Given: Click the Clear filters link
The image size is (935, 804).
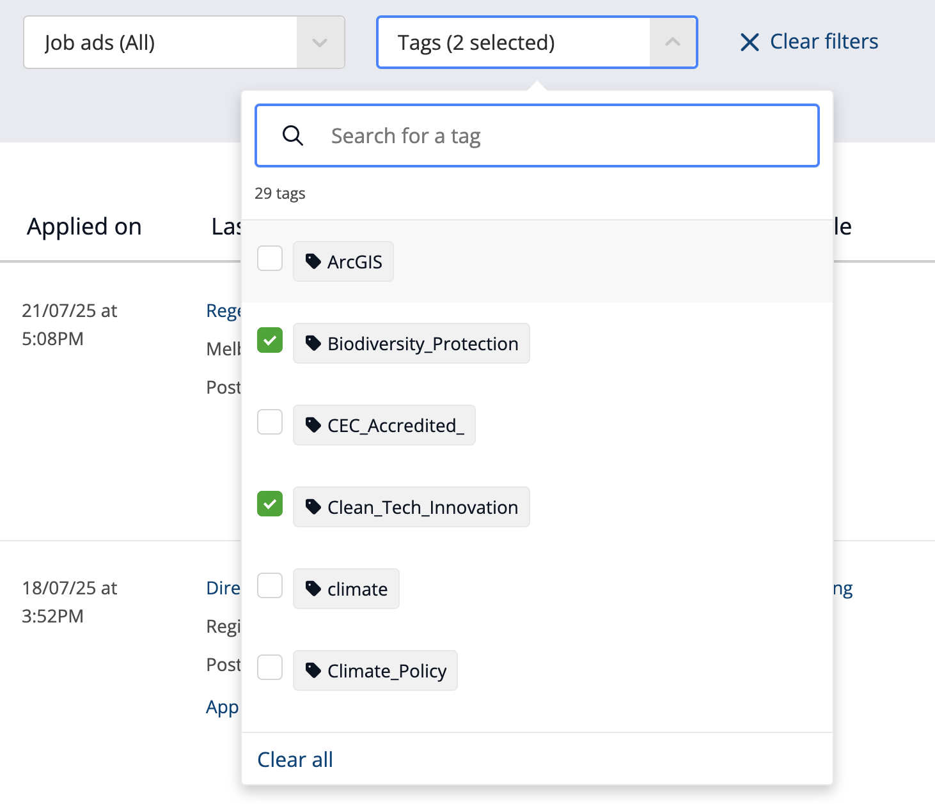Looking at the screenshot, I should click(824, 42).
